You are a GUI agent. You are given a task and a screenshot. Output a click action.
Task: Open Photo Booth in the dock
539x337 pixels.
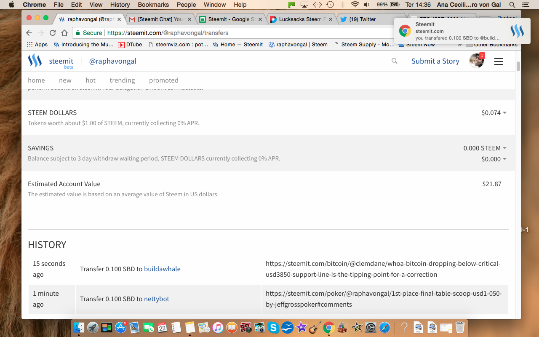pos(245,327)
